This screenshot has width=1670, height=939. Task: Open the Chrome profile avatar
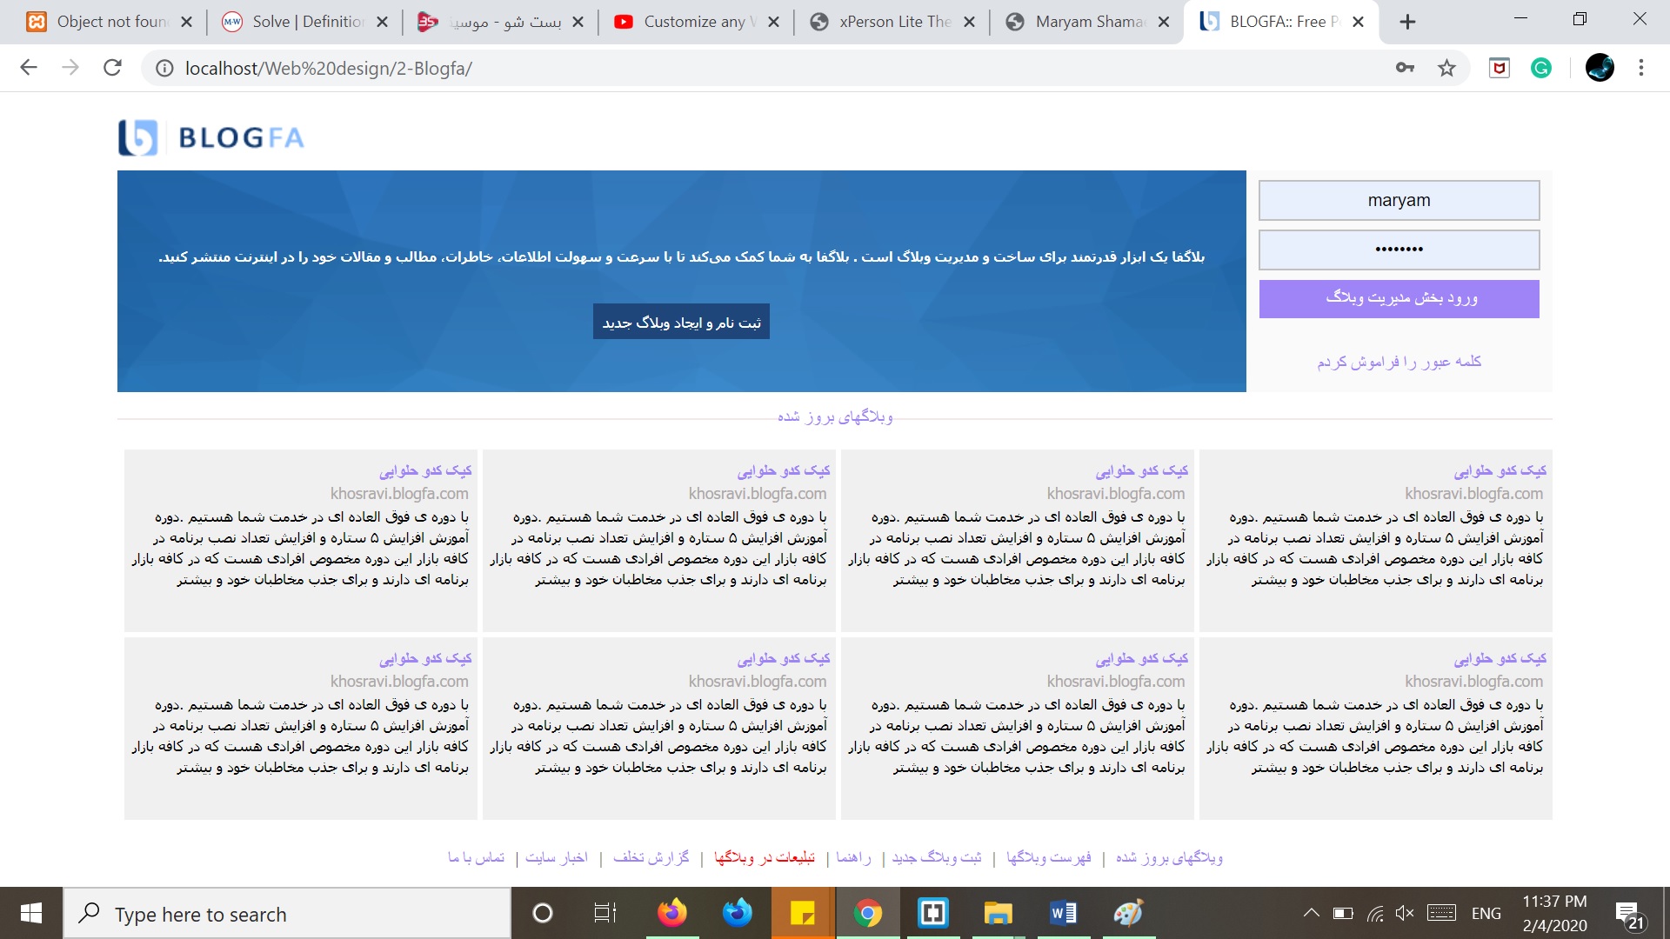(1600, 68)
